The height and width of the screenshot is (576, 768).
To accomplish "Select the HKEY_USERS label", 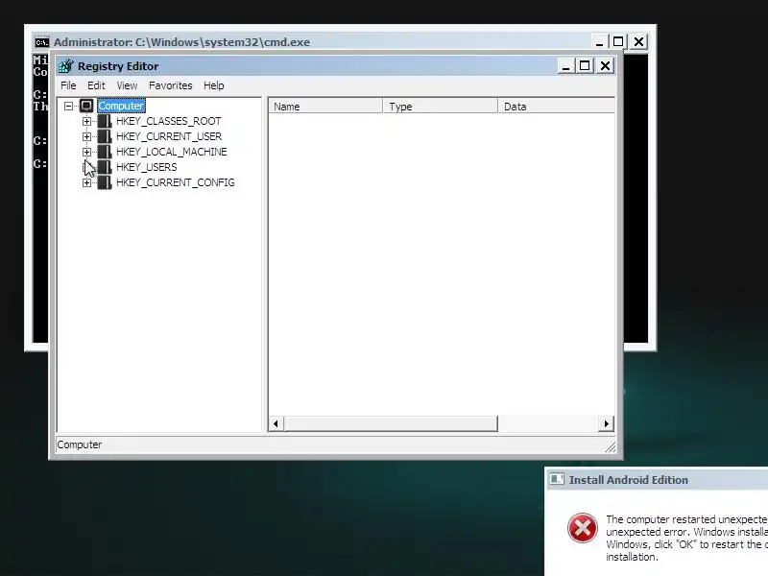I will coord(147,167).
